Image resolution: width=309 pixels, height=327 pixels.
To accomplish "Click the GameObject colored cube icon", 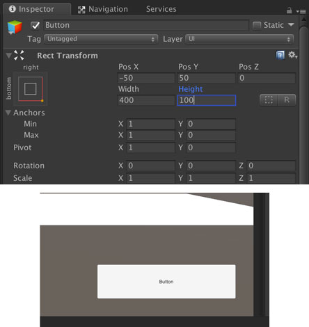I will pos(15,27).
